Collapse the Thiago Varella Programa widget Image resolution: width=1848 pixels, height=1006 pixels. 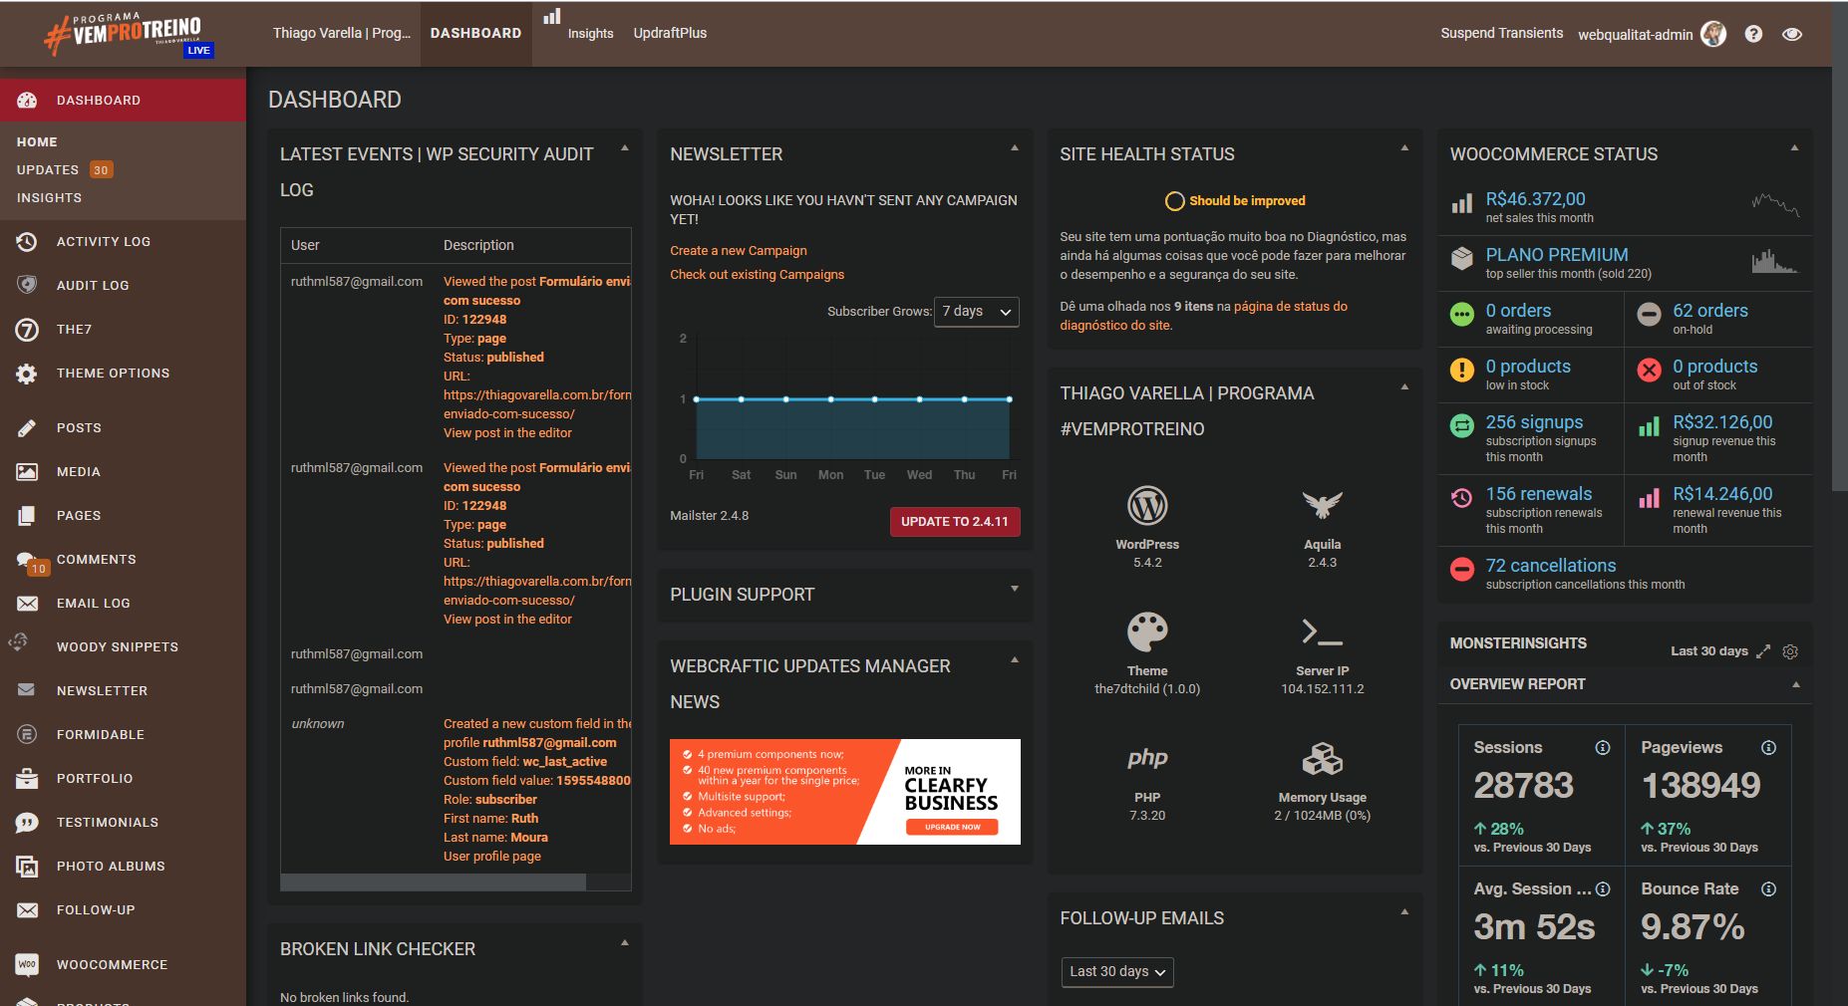(x=1404, y=387)
